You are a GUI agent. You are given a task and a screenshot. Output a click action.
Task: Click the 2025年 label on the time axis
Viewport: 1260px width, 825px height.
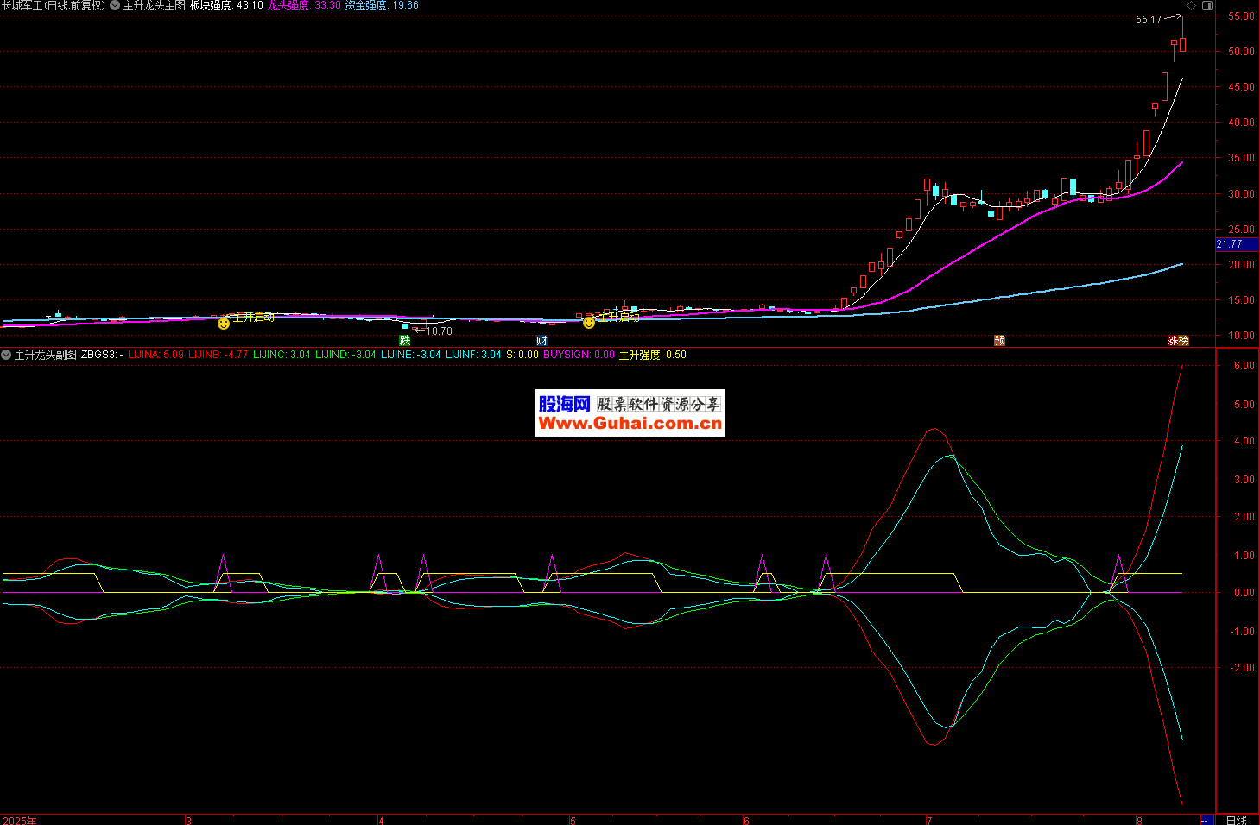click(19, 820)
